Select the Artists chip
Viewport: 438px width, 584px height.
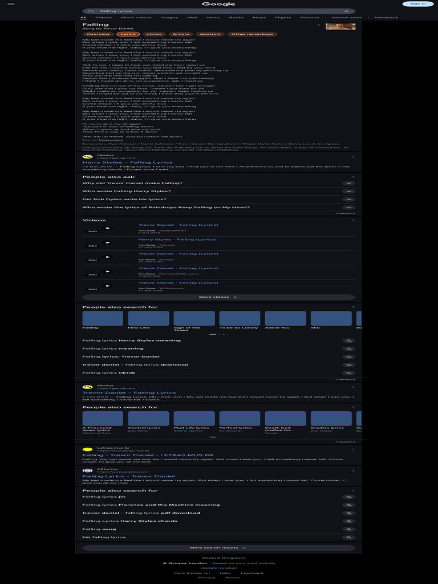point(181,34)
